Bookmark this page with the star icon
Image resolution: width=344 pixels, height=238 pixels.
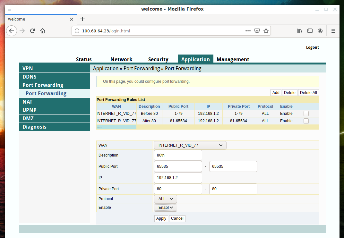pyautogui.click(x=266, y=31)
